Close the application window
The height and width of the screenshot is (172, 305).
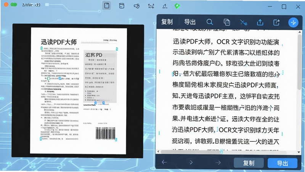(x=298, y=6)
